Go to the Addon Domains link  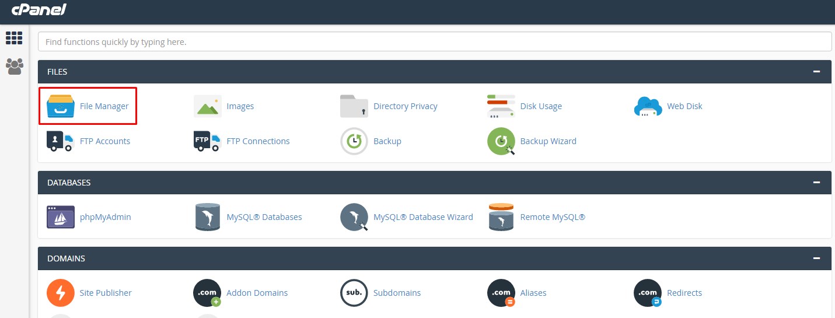click(x=257, y=293)
